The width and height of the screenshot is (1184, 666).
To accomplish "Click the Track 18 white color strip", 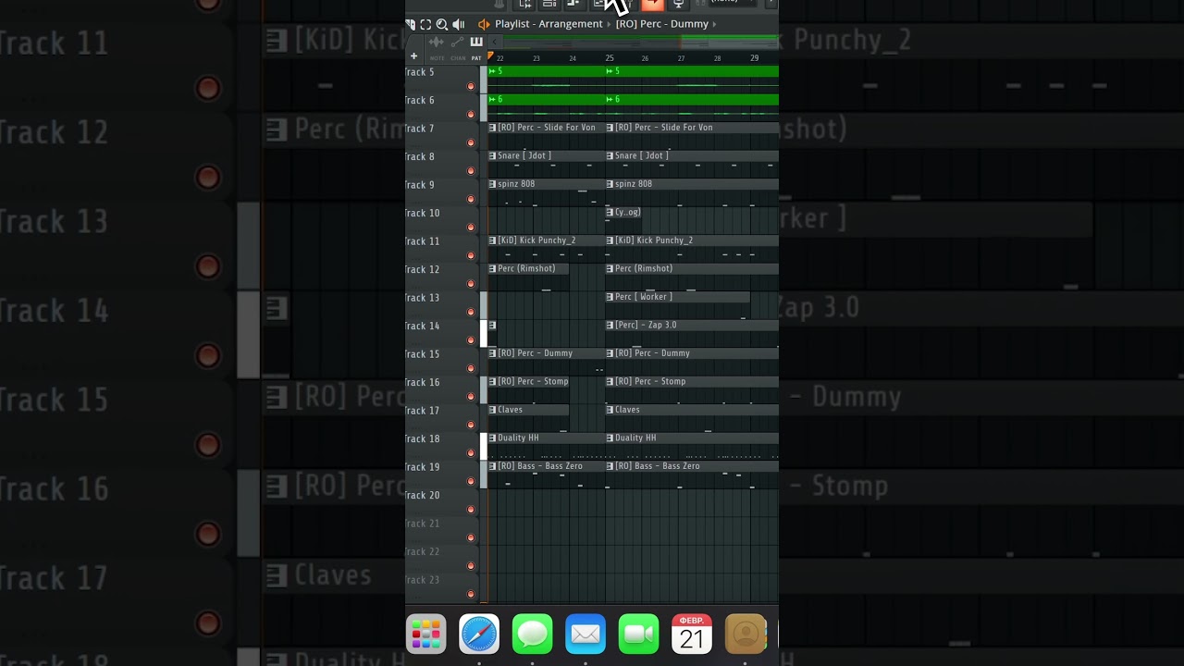I will tap(484, 446).
